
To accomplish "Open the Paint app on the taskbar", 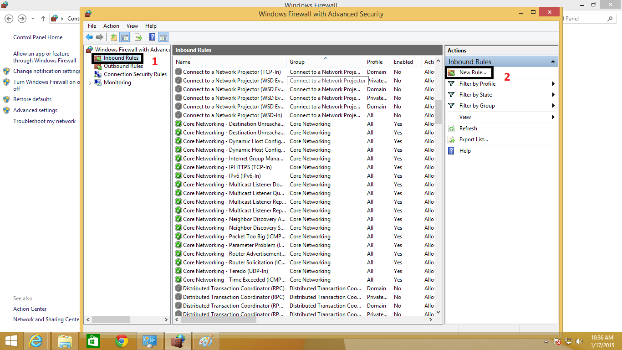I will 206,341.
